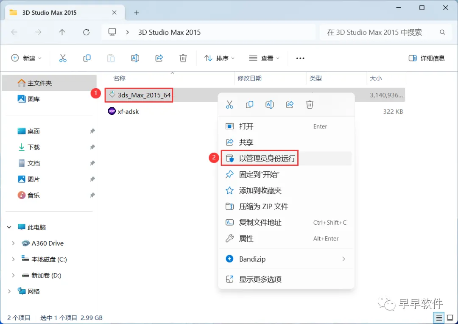458x324 pixels.
Task: Close the 3D Studio Max 2015 tab
Action: [114, 13]
